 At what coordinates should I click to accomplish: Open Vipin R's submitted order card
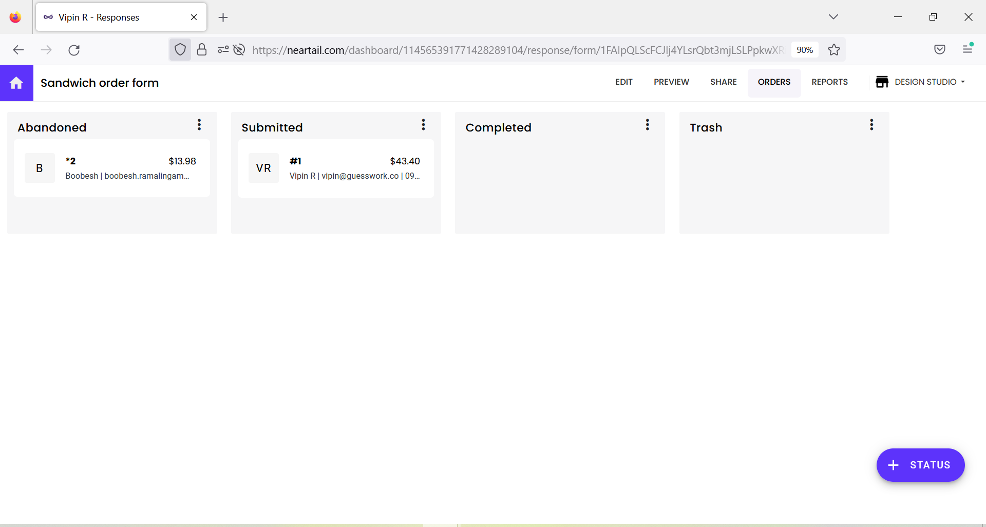coord(336,168)
